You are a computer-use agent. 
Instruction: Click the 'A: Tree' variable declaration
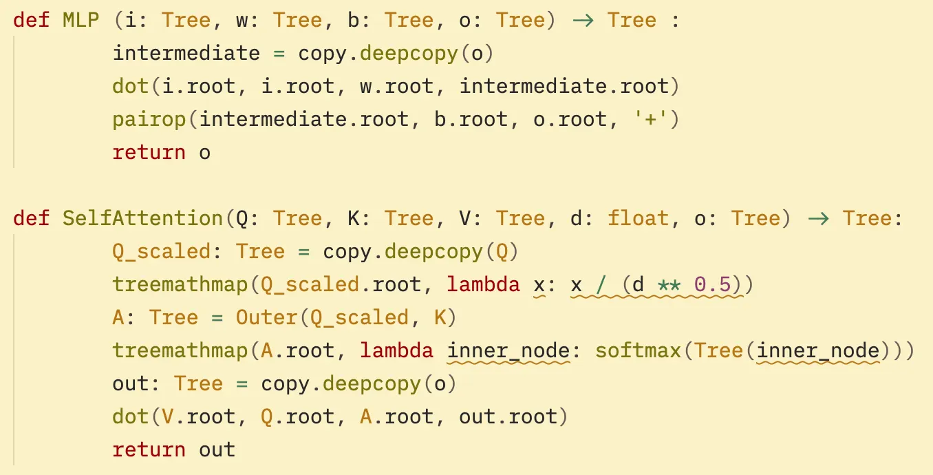(155, 317)
